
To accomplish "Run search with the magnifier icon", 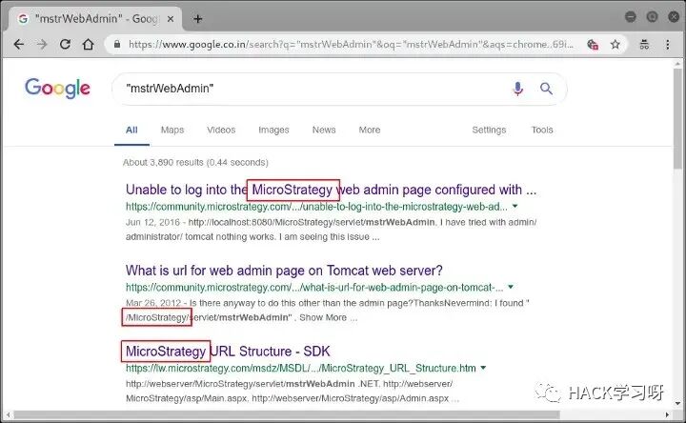I will click(546, 89).
